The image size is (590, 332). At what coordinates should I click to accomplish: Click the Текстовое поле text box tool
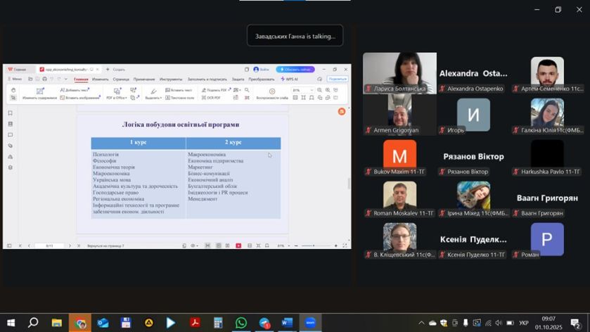click(180, 98)
